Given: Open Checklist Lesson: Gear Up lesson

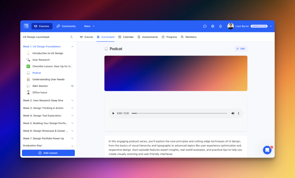Looking at the screenshot, I should 52,66.
